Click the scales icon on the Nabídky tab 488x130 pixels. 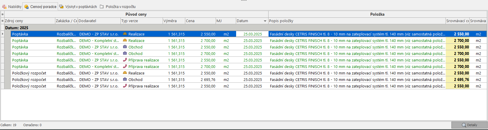(x=4, y=6)
